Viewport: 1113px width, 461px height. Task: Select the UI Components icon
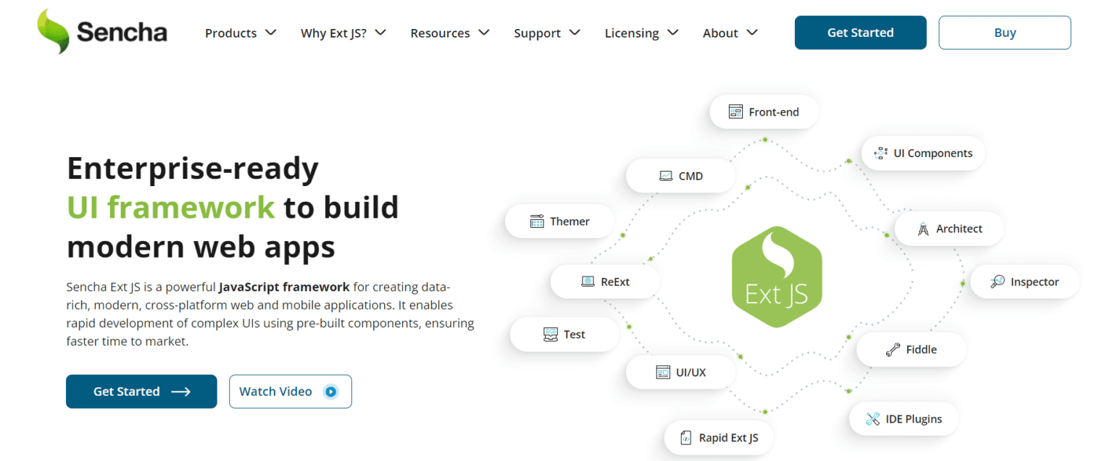pyautogui.click(x=880, y=153)
